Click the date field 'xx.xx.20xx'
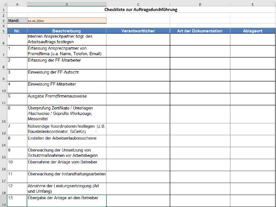276x207 pixels. click(x=66, y=21)
